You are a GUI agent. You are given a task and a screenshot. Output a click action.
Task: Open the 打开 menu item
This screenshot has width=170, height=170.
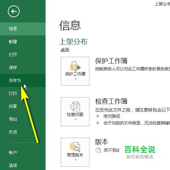[x=23, y=55]
